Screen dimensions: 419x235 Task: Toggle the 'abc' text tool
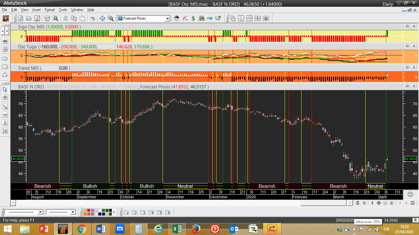(5, 41)
